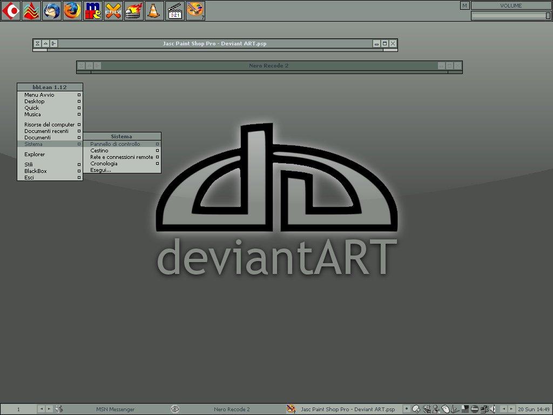Launch Mozilla Thunderbird from the launcher bar
The height and width of the screenshot is (415, 553).
pyautogui.click(x=52, y=11)
